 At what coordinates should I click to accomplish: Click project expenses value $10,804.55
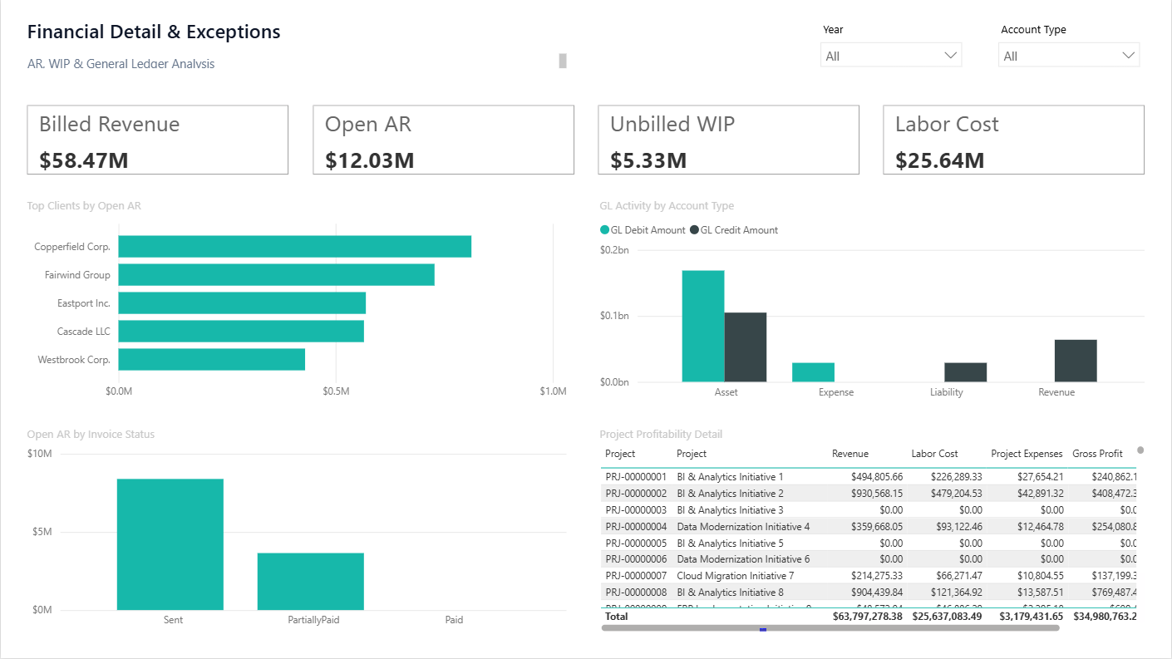tap(1040, 576)
